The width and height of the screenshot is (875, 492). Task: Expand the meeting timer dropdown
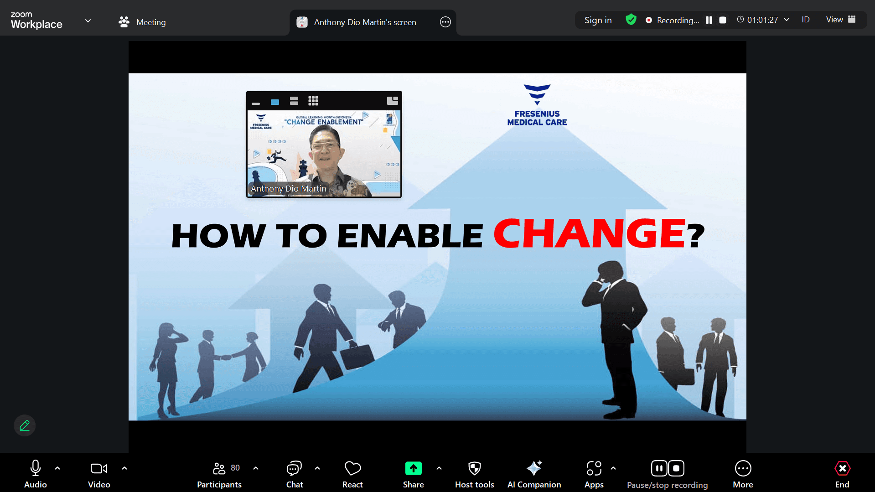(x=787, y=20)
